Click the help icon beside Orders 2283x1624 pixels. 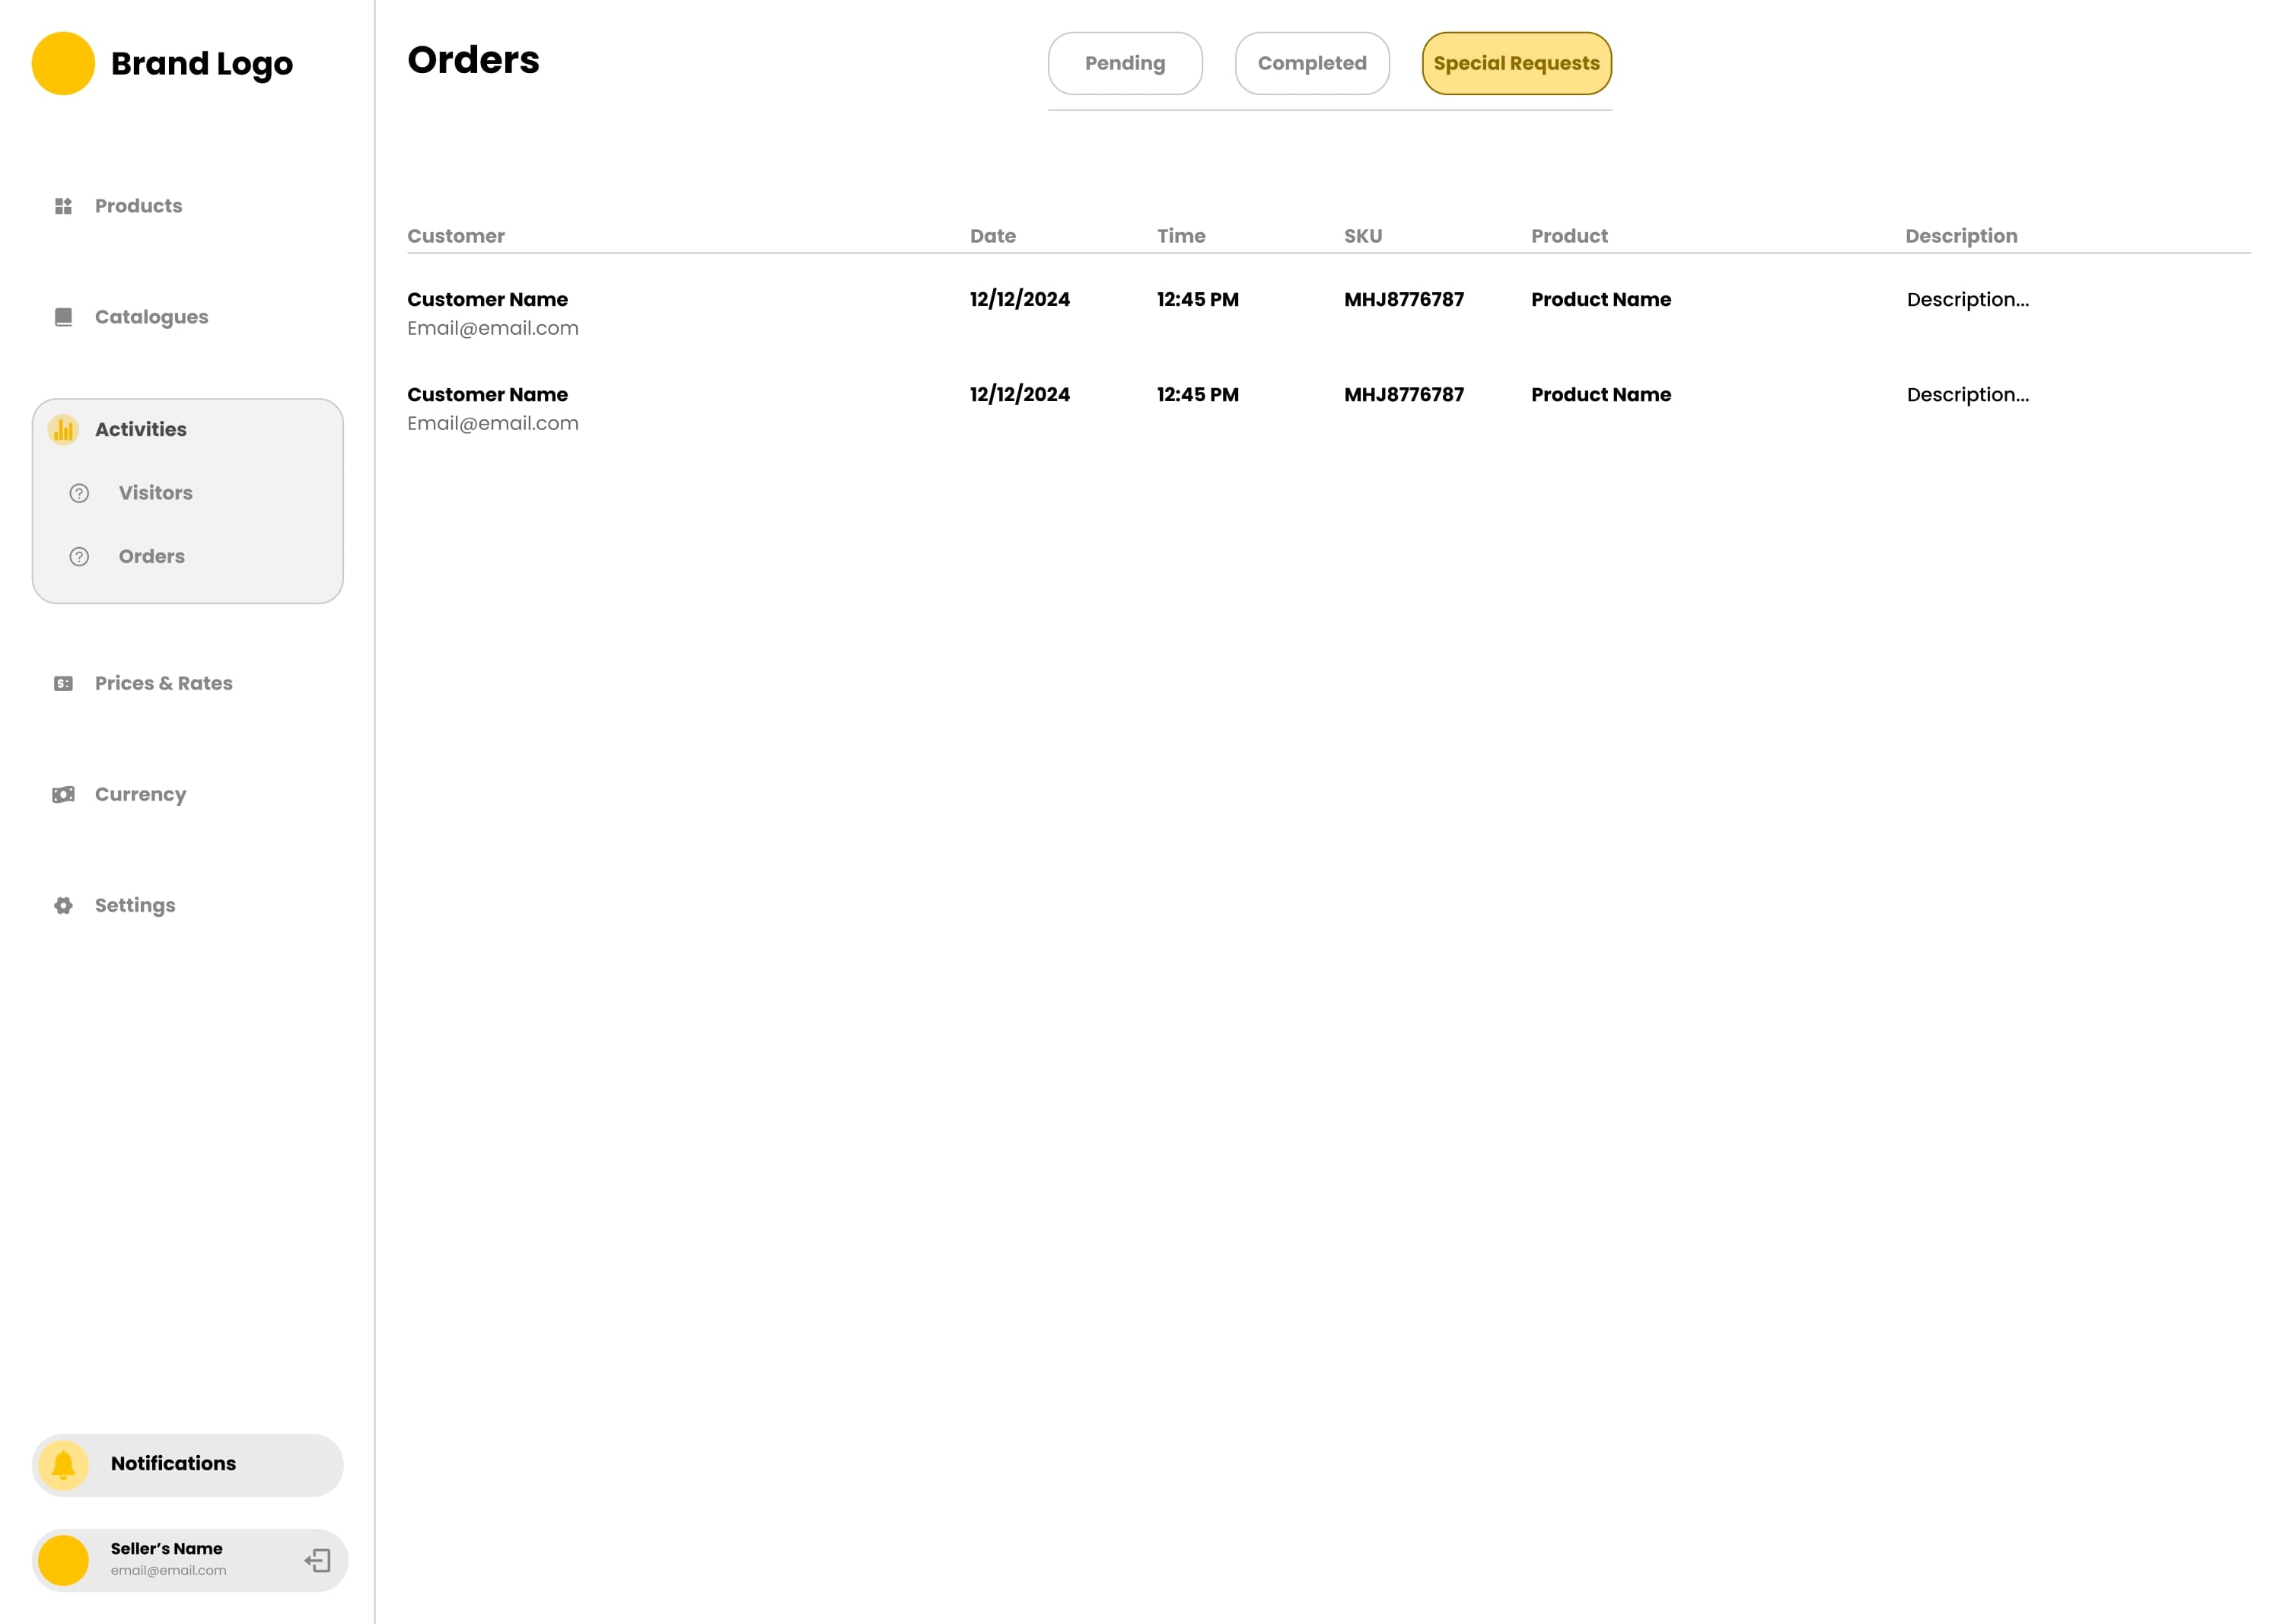tap(79, 557)
